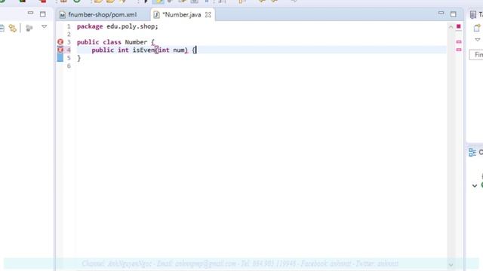
Task: Switch to the fnumber-shop/pom.xml editor tab
Action: tap(98, 15)
